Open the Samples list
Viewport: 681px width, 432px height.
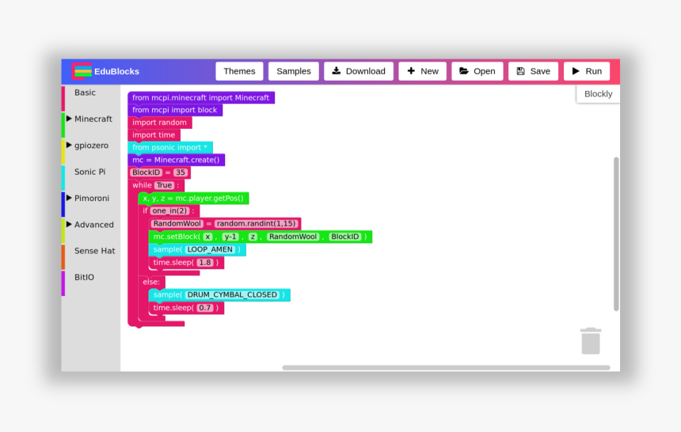tap(294, 71)
